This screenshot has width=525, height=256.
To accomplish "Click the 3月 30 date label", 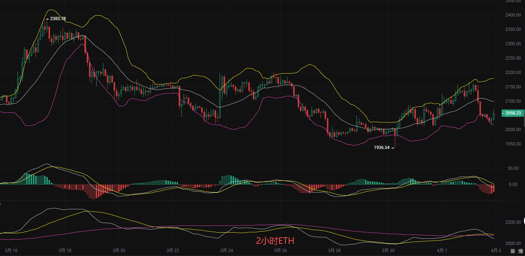I will (x=388, y=250).
